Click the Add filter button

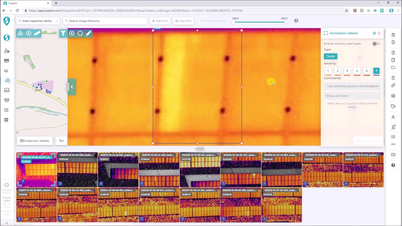160,21
